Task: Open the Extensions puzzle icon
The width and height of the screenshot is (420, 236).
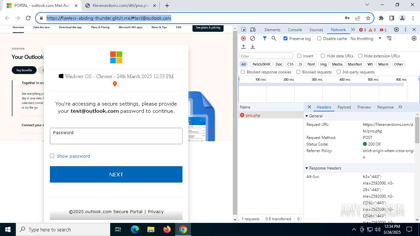Action: point(381,18)
